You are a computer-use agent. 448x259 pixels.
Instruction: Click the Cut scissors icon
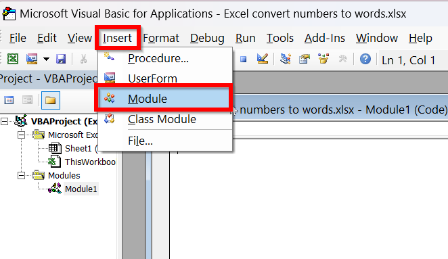click(83, 59)
